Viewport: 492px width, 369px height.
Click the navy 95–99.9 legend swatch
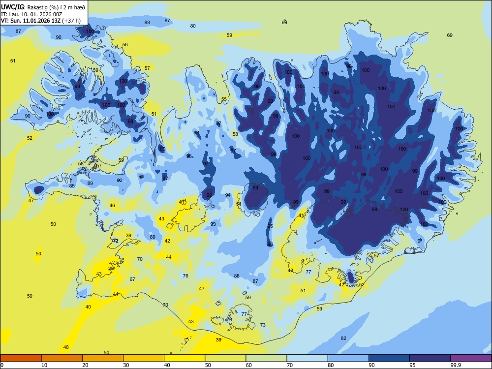click(430, 358)
